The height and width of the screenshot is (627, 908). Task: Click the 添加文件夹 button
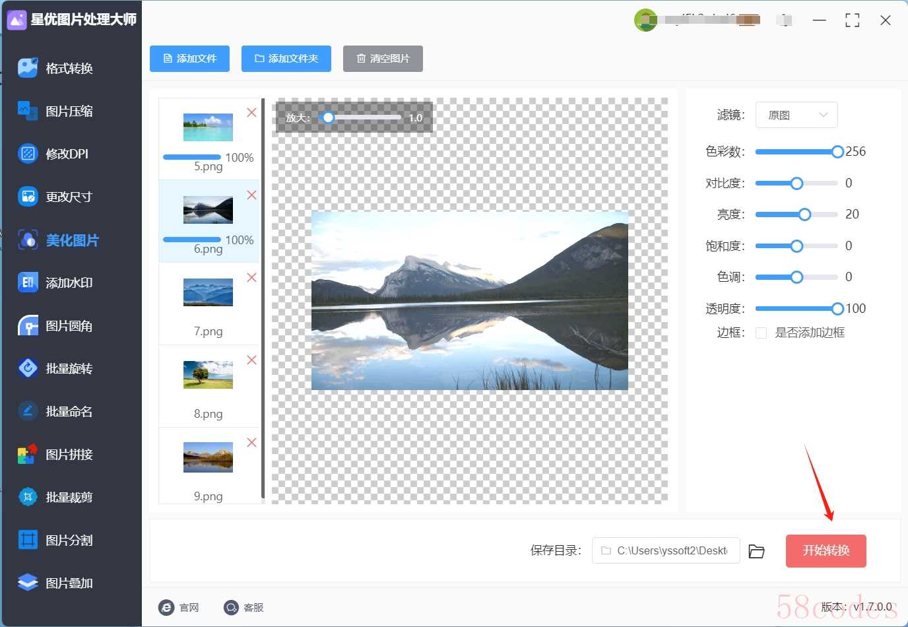286,59
